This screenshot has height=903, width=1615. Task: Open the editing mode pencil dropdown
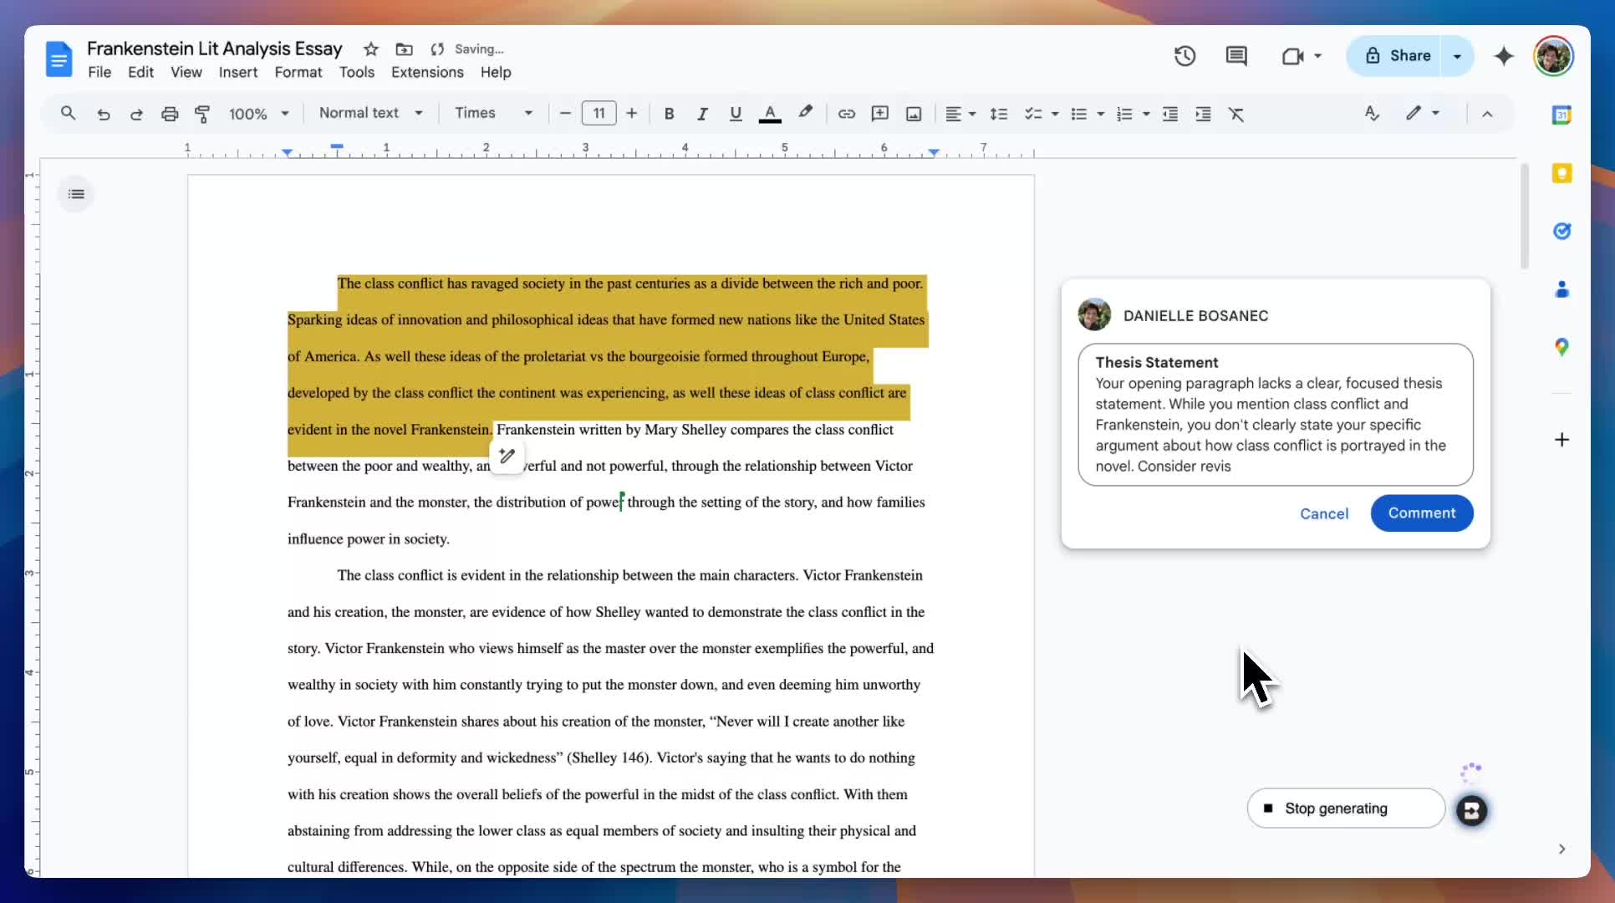click(x=1423, y=113)
